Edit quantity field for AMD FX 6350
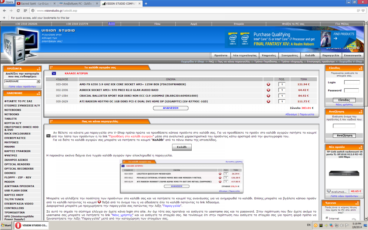The image size is (368, 230). click(x=282, y=84)
